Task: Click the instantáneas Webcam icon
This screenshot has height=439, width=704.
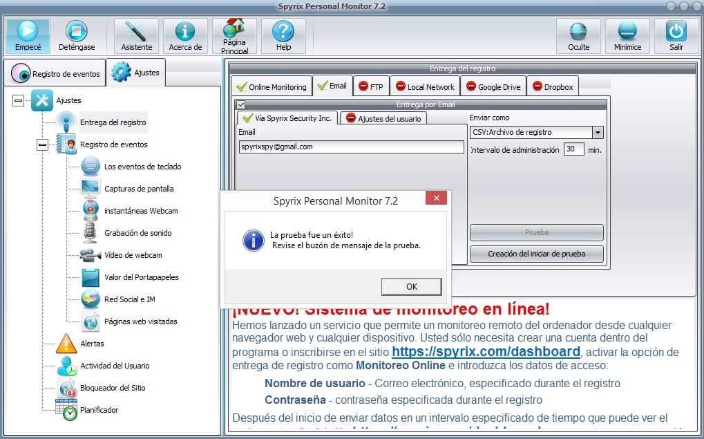Action: [91, 211]
